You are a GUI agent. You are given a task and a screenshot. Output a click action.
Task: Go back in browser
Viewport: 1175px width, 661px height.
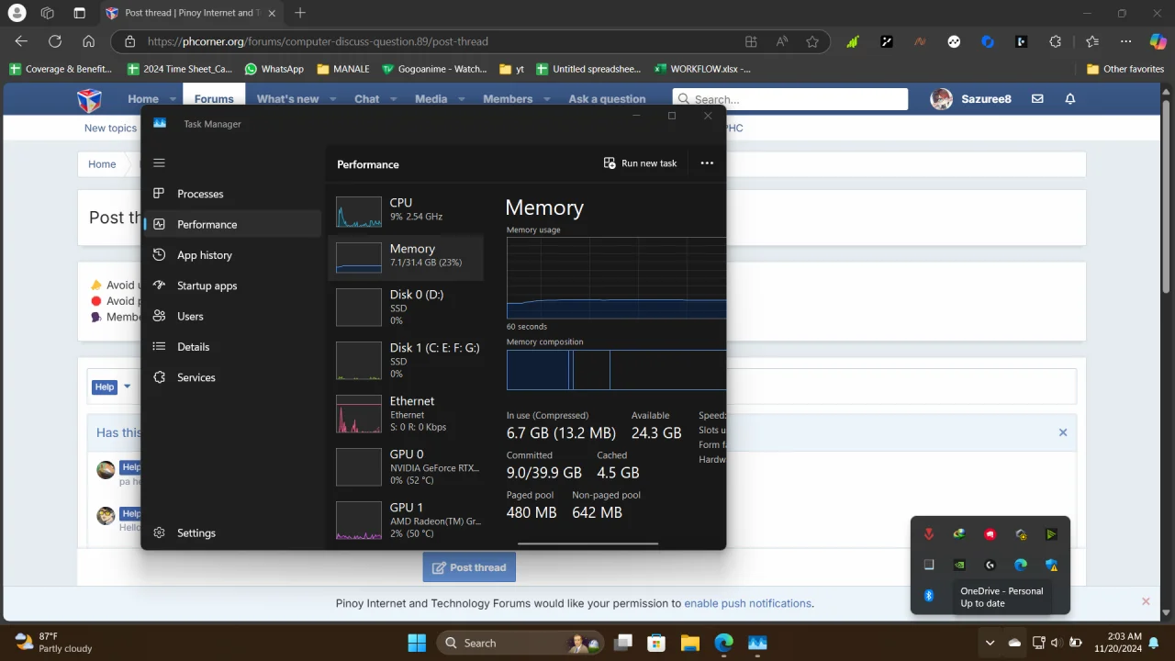tap(21, 41)
